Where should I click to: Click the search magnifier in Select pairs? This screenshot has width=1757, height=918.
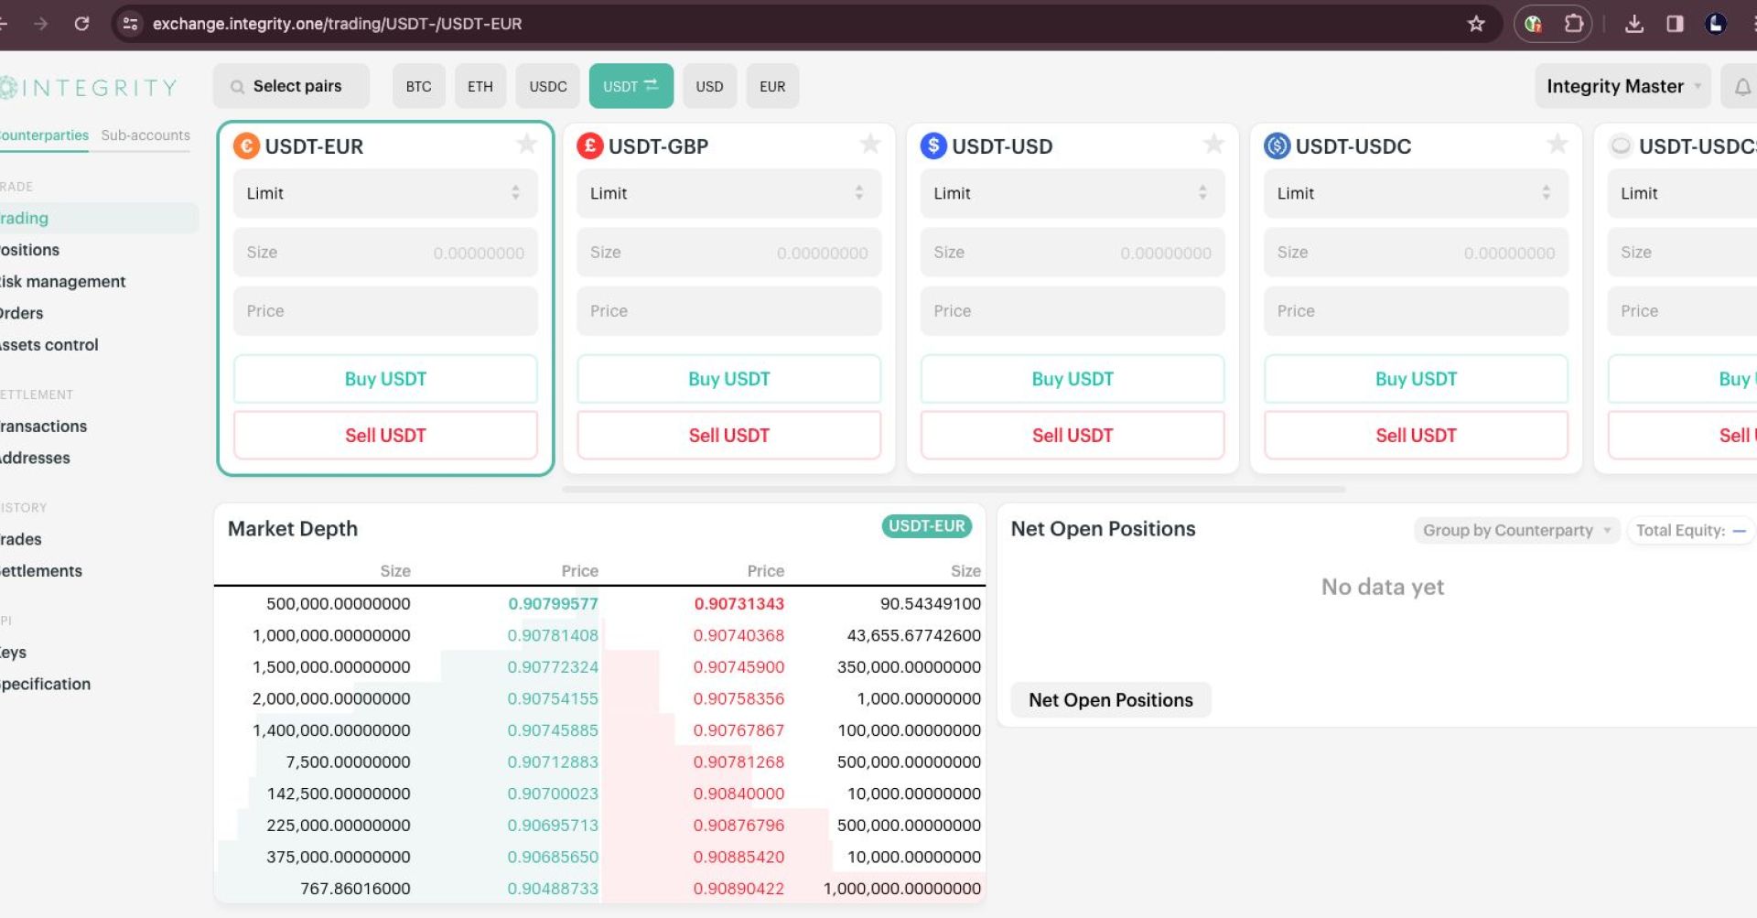coord(239,85)
